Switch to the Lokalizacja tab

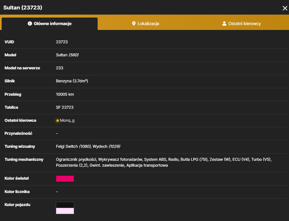[145, 23]
